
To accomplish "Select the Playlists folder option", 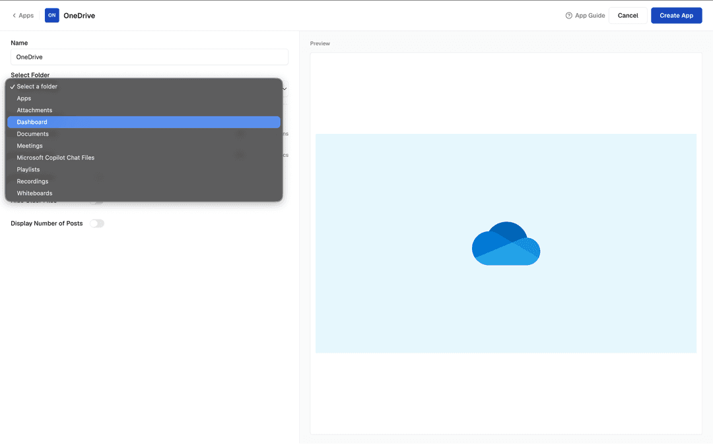I will point(144,169).
